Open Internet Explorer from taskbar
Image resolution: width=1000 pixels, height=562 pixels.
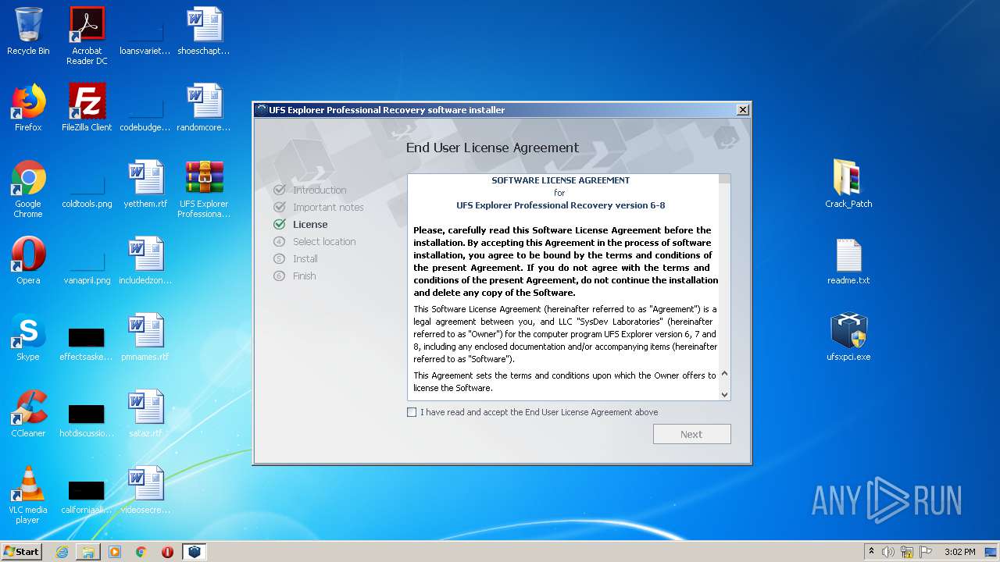(x=62, y=552)
